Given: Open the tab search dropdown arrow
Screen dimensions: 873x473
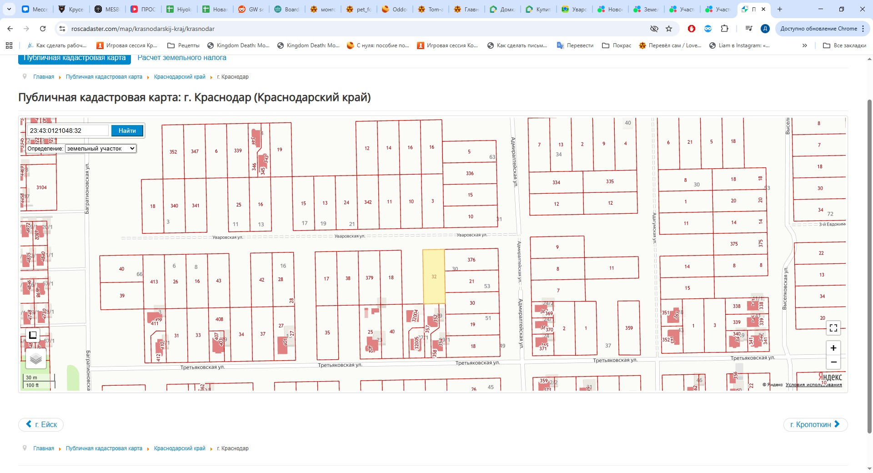Looking at the screenshot, I should click(x=9, y=9).
